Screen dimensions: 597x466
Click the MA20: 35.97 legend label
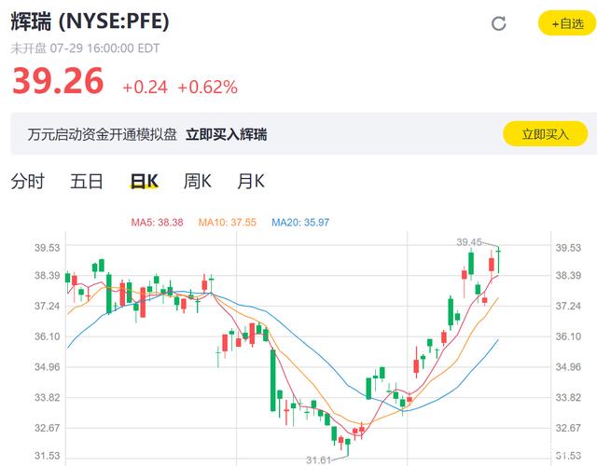[300, 222]
